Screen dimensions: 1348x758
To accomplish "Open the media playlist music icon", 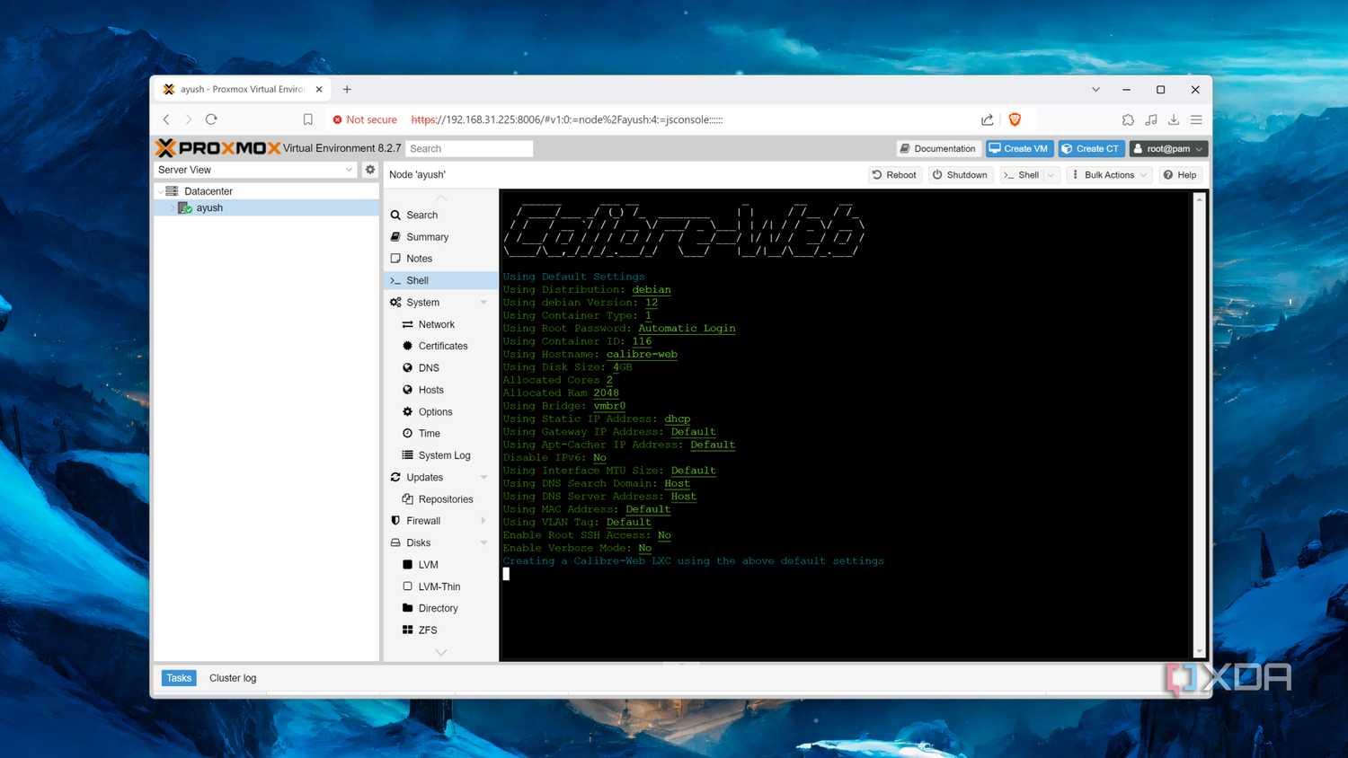I will [1151, 119].
